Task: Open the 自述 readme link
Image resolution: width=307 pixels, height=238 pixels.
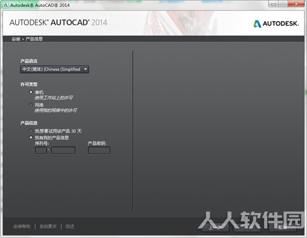Action: 70,226
